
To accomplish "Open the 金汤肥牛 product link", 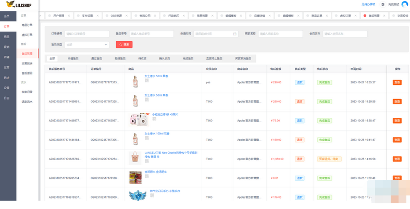I will 156,172.
